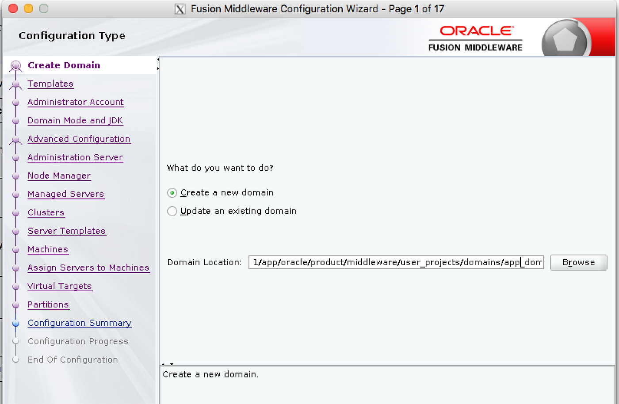The width and height of the screenshot is (619, 404).
Task: Go to the Administration Server step
Action: pos(75,157)
